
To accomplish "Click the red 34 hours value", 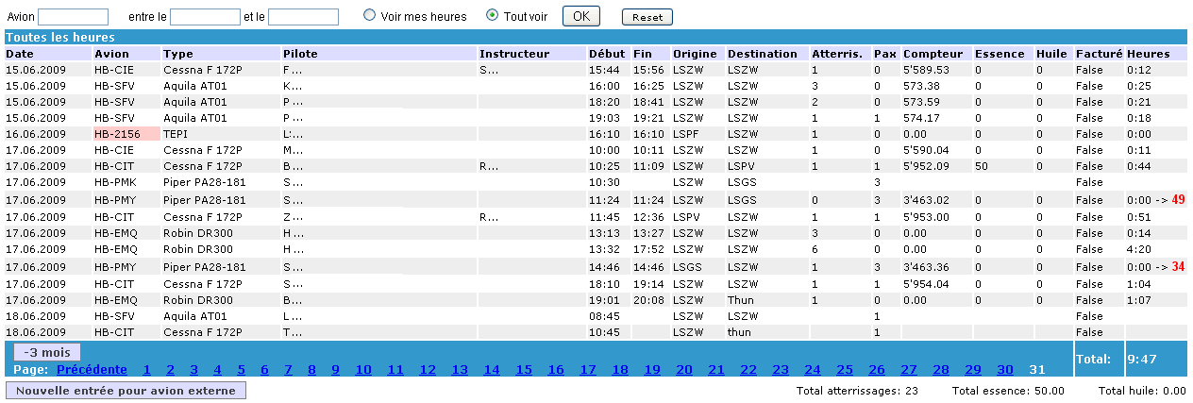I will click(1178, 266).
